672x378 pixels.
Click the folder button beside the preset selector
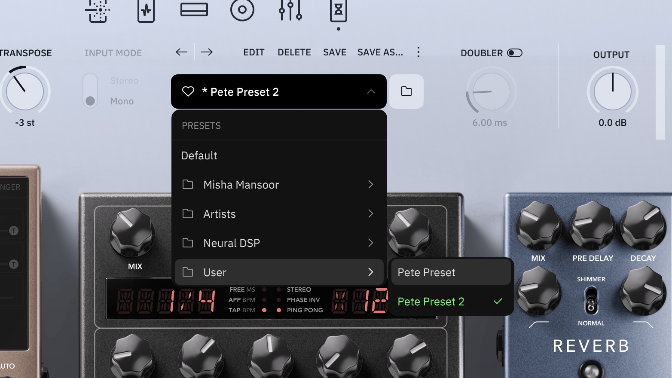406,91
